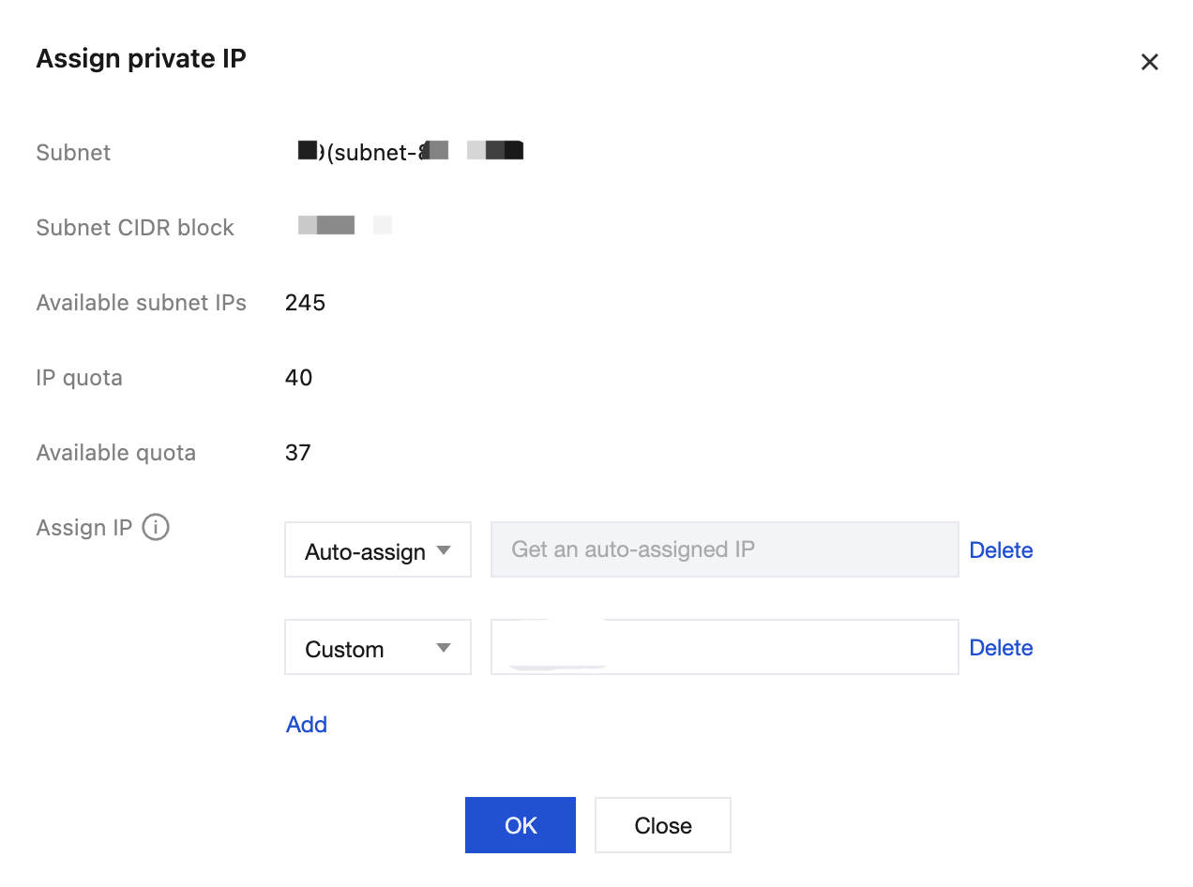Add another IP row via Add link

pos(307,725)
